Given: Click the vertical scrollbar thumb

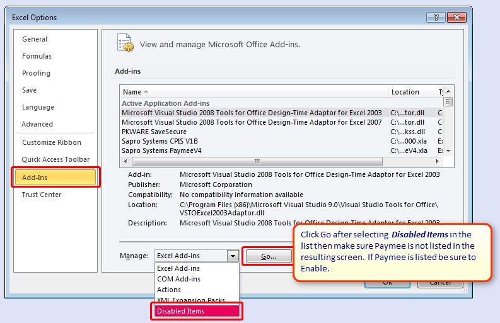Looking at the screenshot, I should pyautogui.click(x=448, y=102).
